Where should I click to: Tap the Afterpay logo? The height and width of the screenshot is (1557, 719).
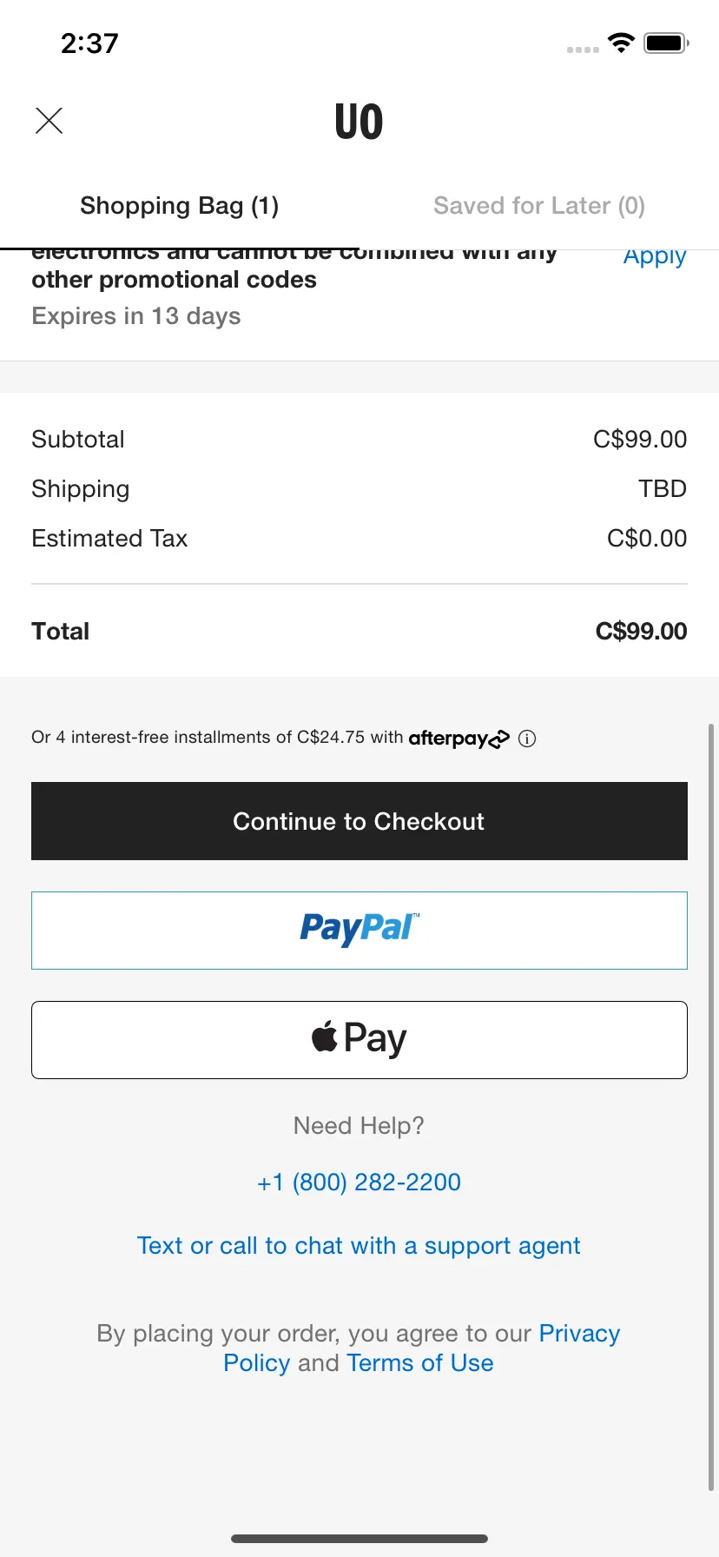459,739
